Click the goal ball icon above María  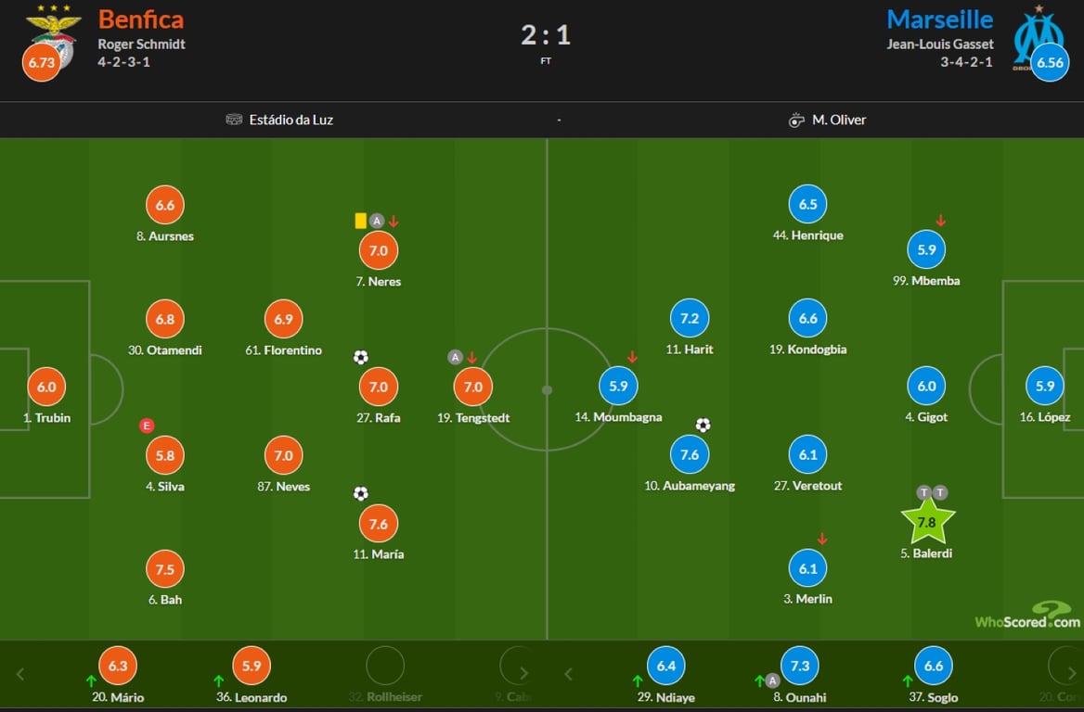[x=361, y=493]
